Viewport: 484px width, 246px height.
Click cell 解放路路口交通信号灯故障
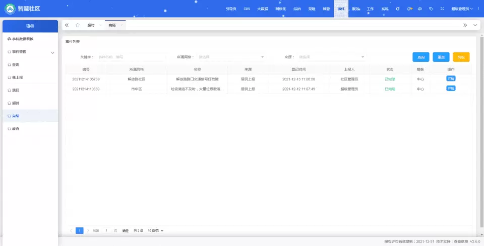tap(197, 79)
